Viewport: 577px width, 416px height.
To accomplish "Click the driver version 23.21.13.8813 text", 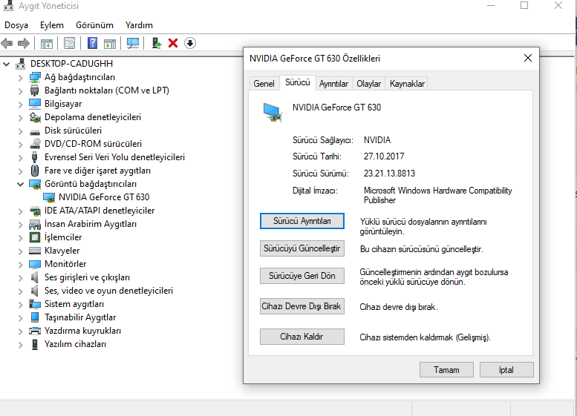I will [389, 174].
